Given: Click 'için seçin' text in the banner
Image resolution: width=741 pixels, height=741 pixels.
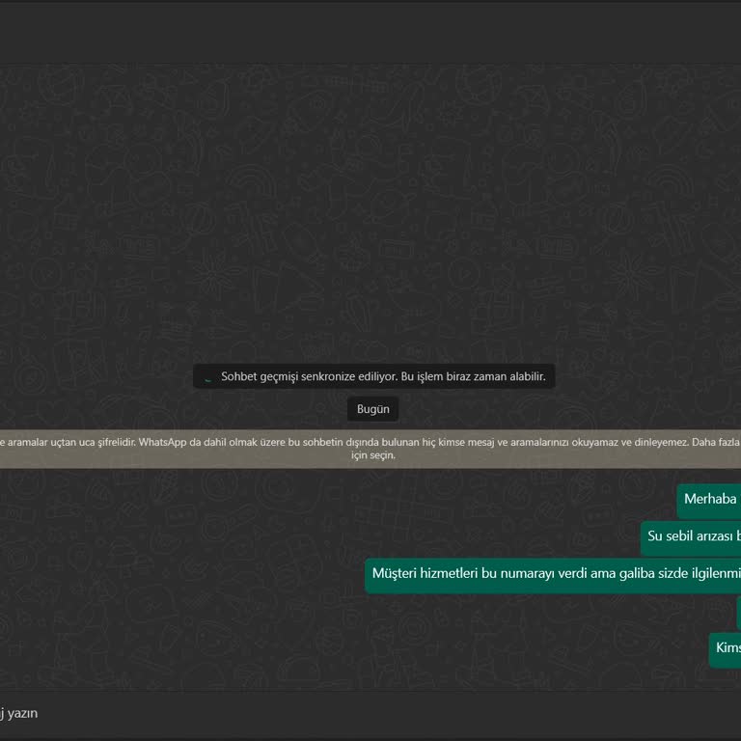Looking at the screenshot, I should (372, 455).
